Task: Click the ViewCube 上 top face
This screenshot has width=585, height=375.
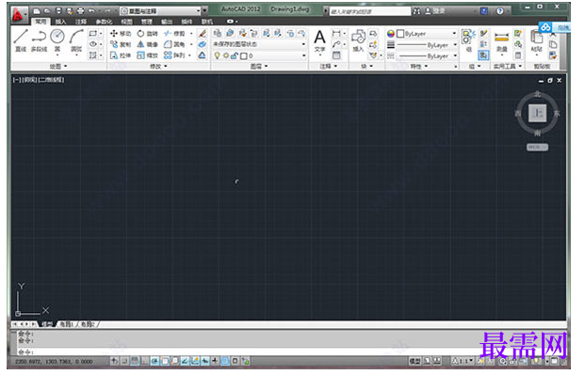Action: point(537,113)
